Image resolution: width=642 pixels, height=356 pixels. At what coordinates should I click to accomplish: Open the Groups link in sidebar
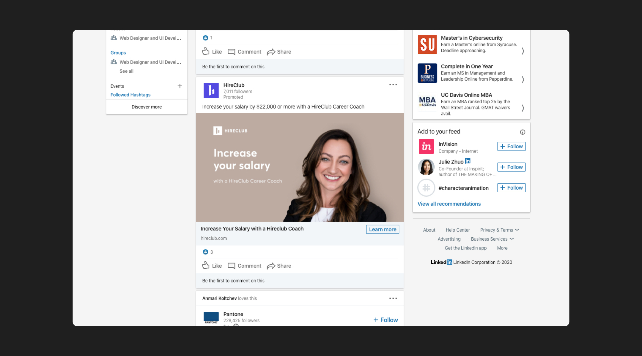(x=118, y=53)
